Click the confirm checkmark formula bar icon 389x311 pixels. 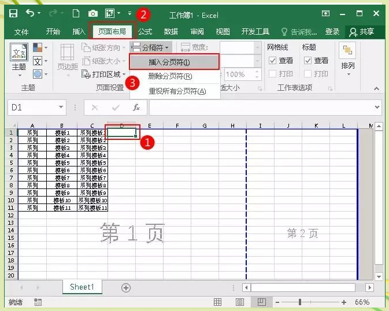(x=116, y=108)
